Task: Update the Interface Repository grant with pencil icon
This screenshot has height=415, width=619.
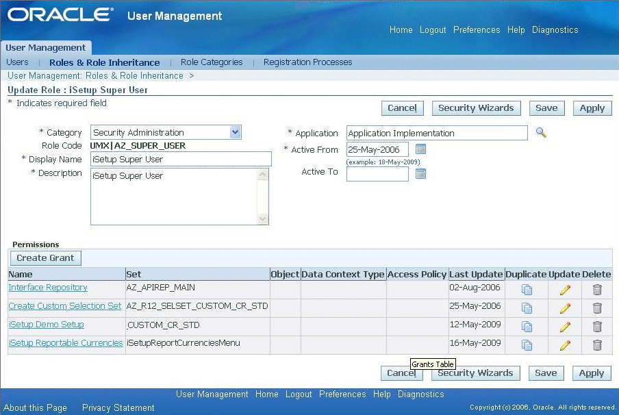Action: [565, 290]
